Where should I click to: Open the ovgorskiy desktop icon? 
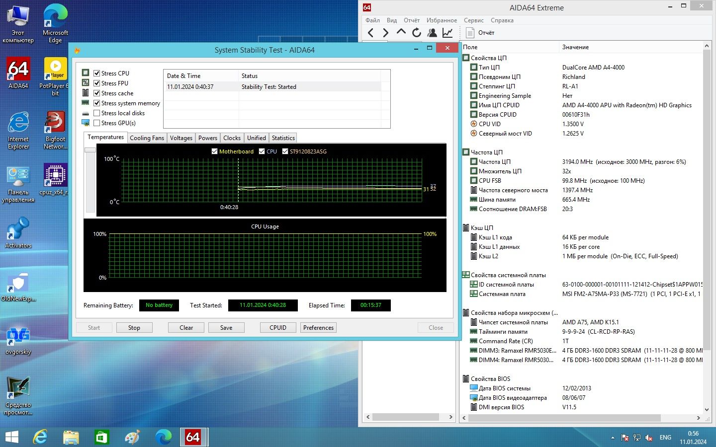[18, 339]
